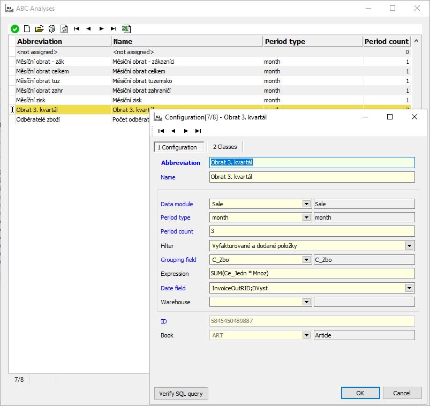Expand the Filter dropdown
Screen dimensions: 430x406
pyautogui.click(x=409, y=246)
